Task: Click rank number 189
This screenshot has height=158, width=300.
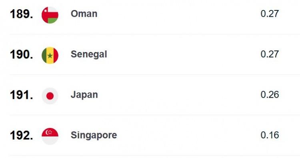Action: (x=21, y=14)
